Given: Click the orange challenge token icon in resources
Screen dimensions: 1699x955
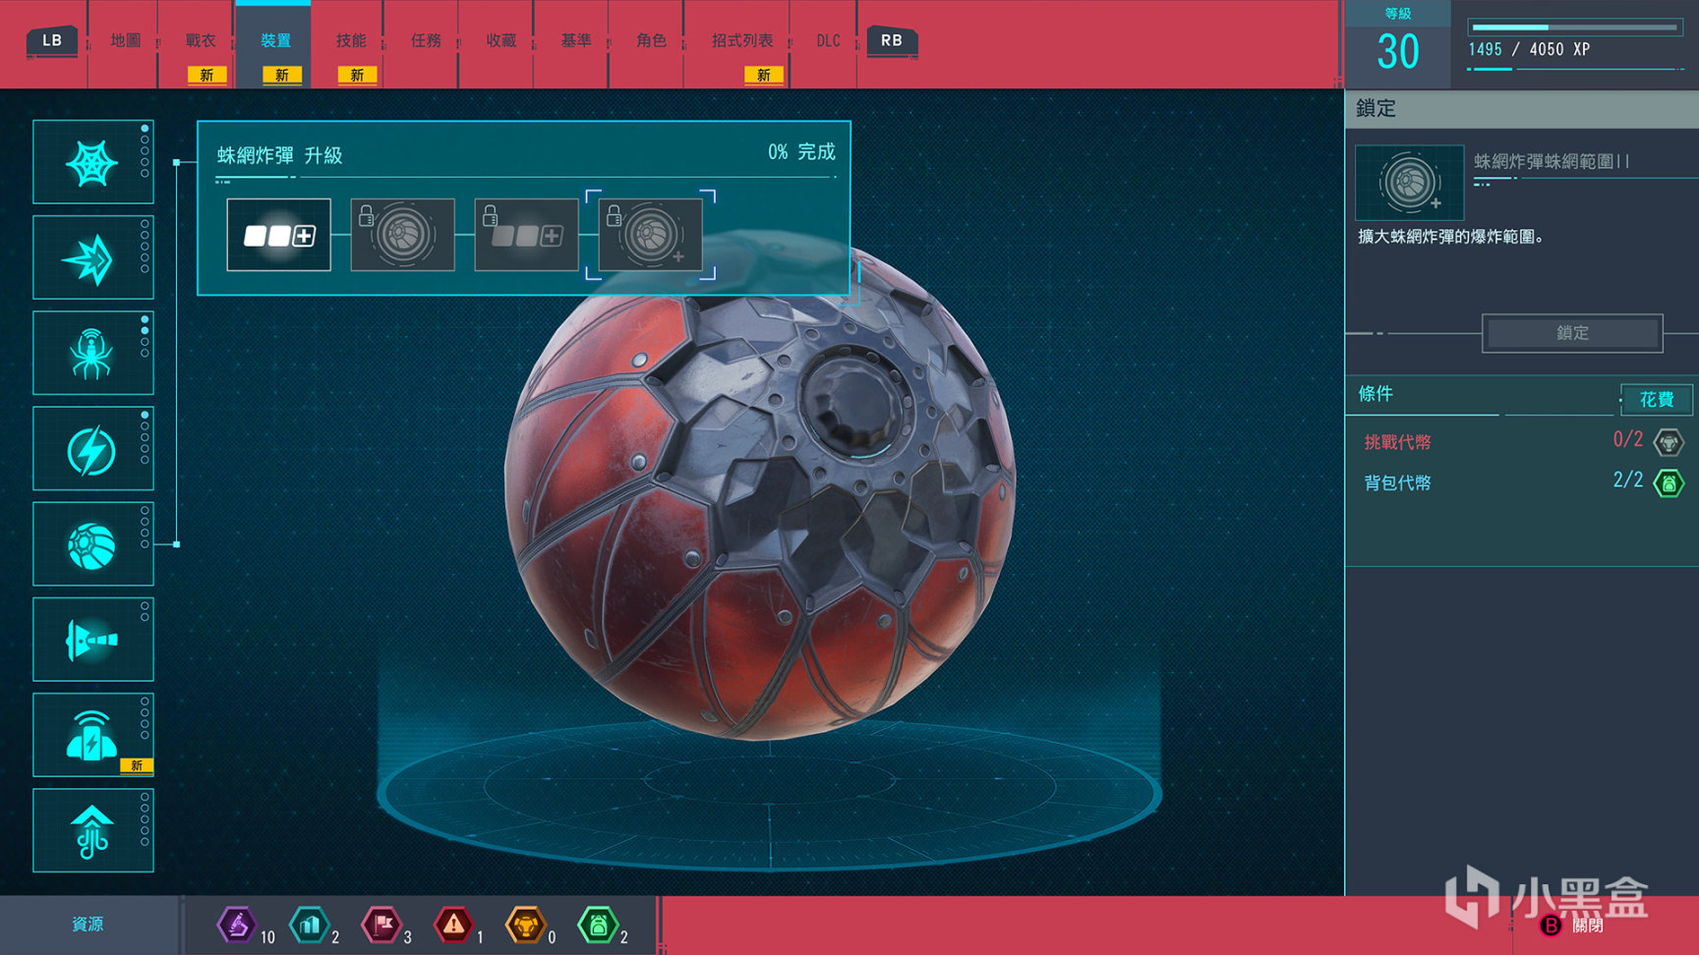Looking at the screenshot, I should coord(526,925).
